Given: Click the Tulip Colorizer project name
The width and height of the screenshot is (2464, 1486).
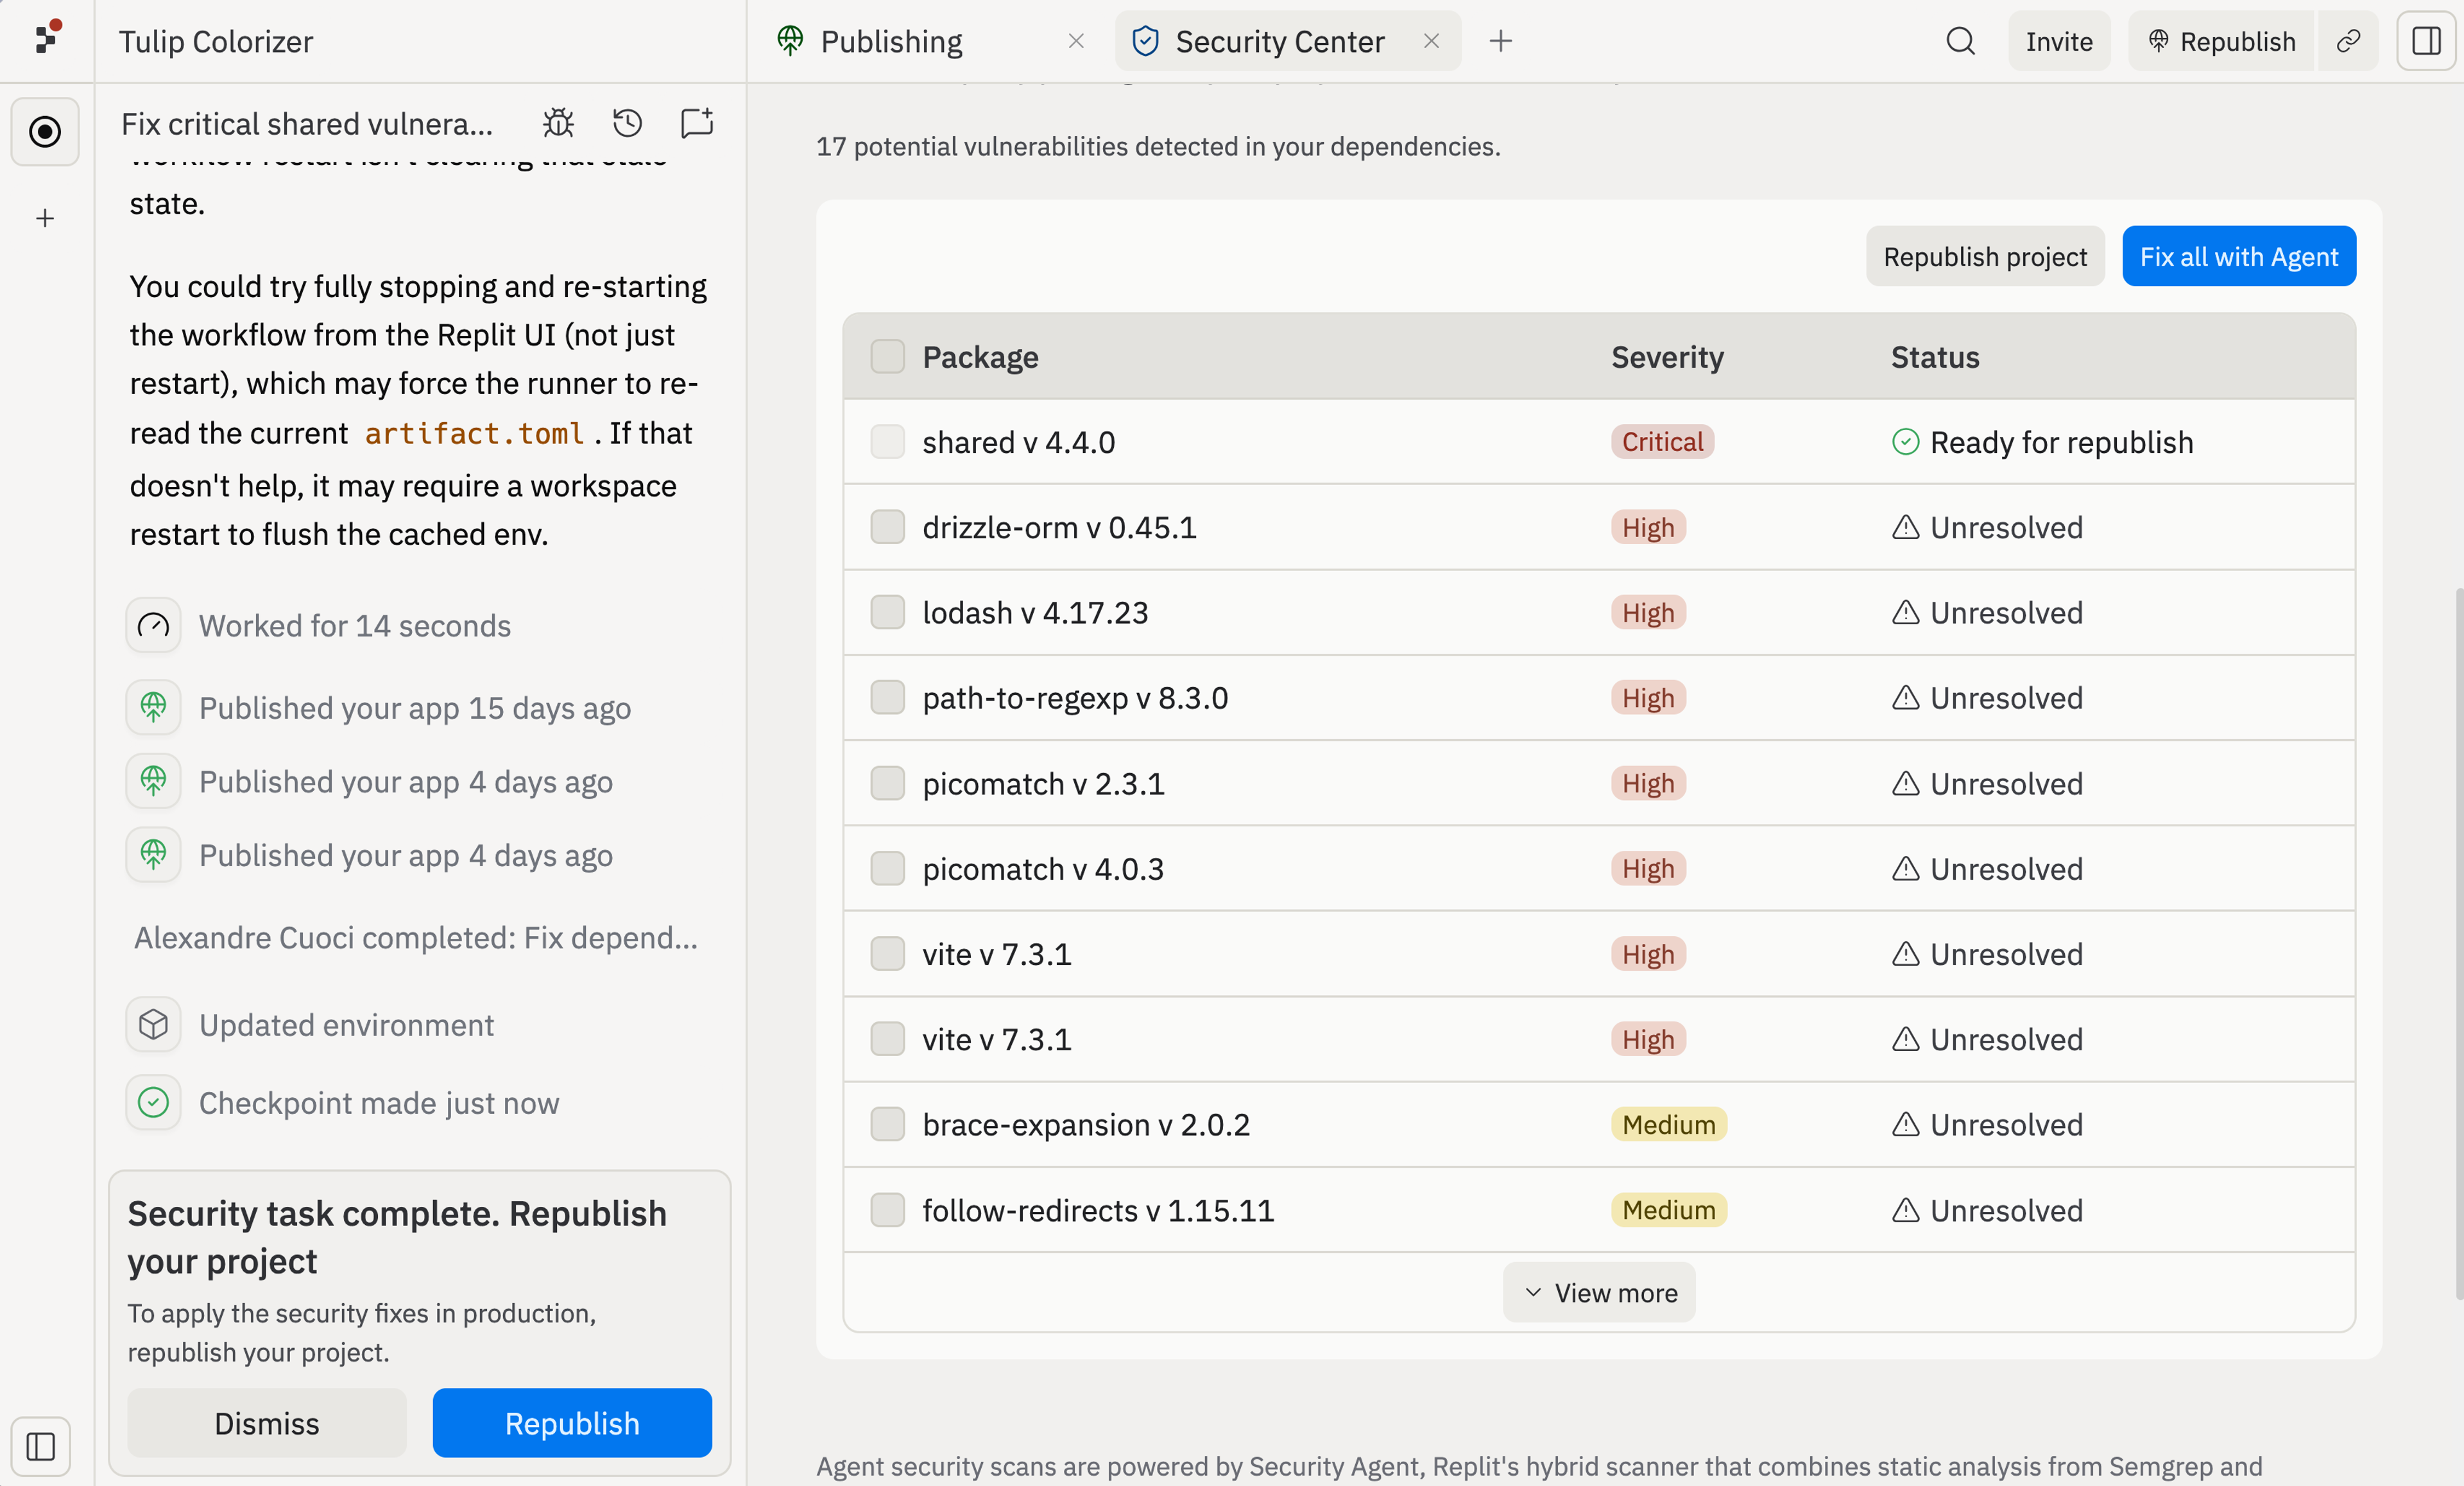Looking at the screenshot, I should pos(216,41).
